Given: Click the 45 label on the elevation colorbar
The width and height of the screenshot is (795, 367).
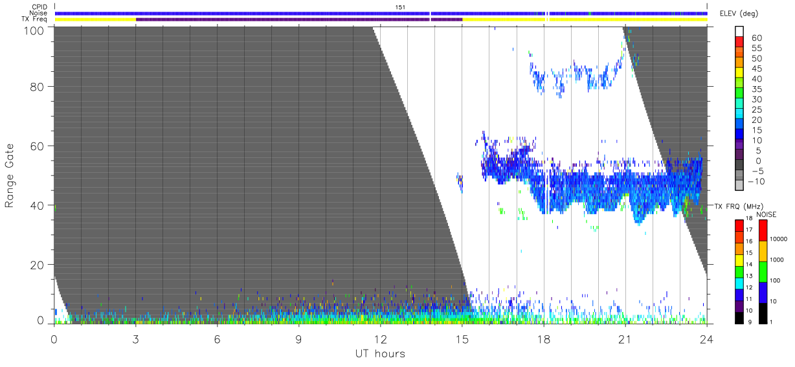Looking at the screenshot, I should (x=756, y=69).
